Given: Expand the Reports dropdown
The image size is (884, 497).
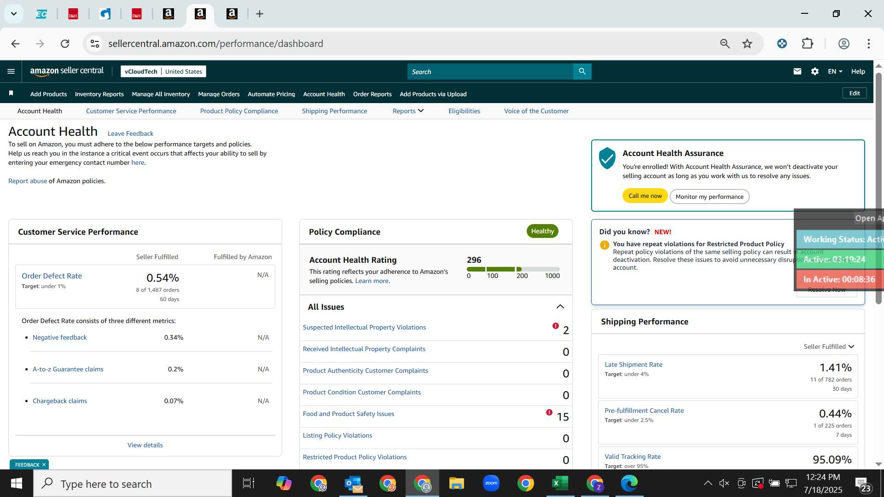Looking at the screenshot, I should 408,111.
